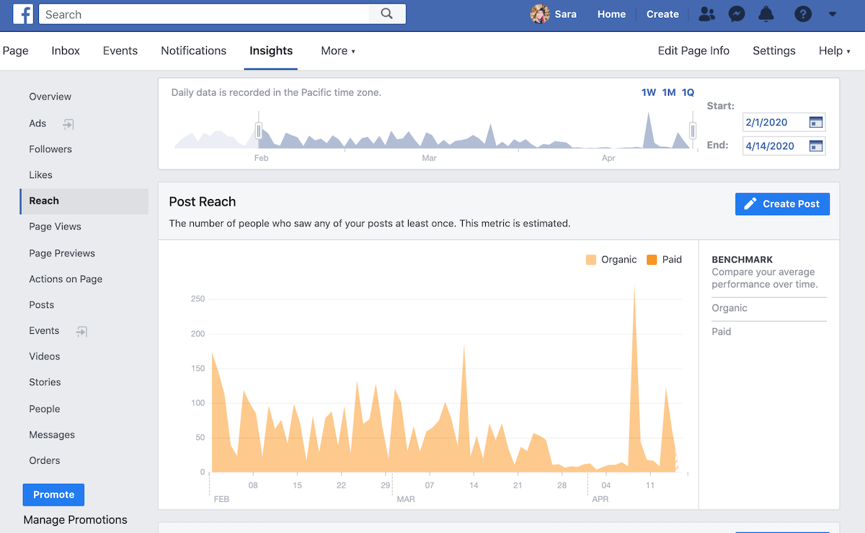Open People in the sidebar

click(45, 409)
